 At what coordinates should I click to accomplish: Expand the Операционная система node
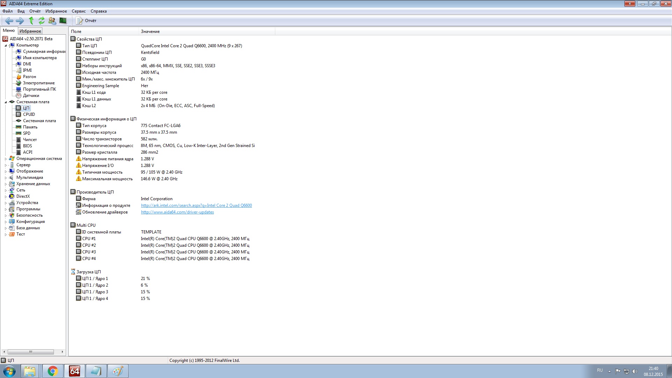[x=6, y=159]
